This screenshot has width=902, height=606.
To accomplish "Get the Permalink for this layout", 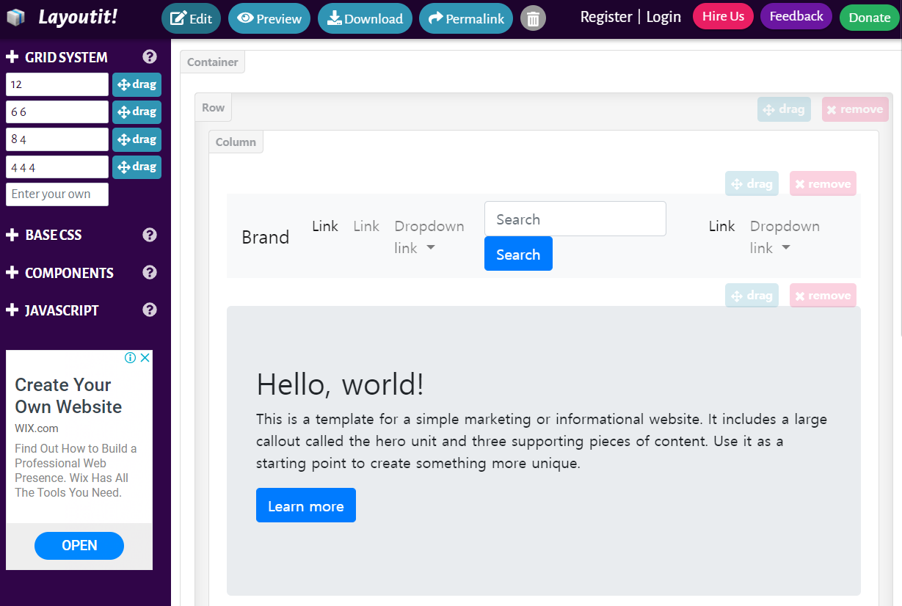I will 466,18.
